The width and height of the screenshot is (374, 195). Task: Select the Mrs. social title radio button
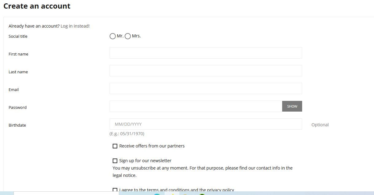(128, 36)
